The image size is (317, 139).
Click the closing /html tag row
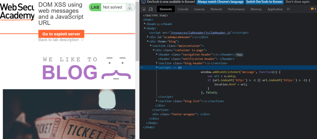click(149, 127)
